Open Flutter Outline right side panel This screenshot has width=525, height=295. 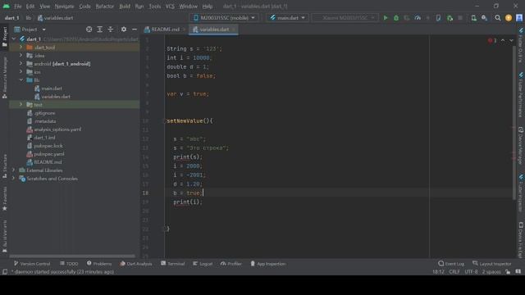click(x=521, y=45)
